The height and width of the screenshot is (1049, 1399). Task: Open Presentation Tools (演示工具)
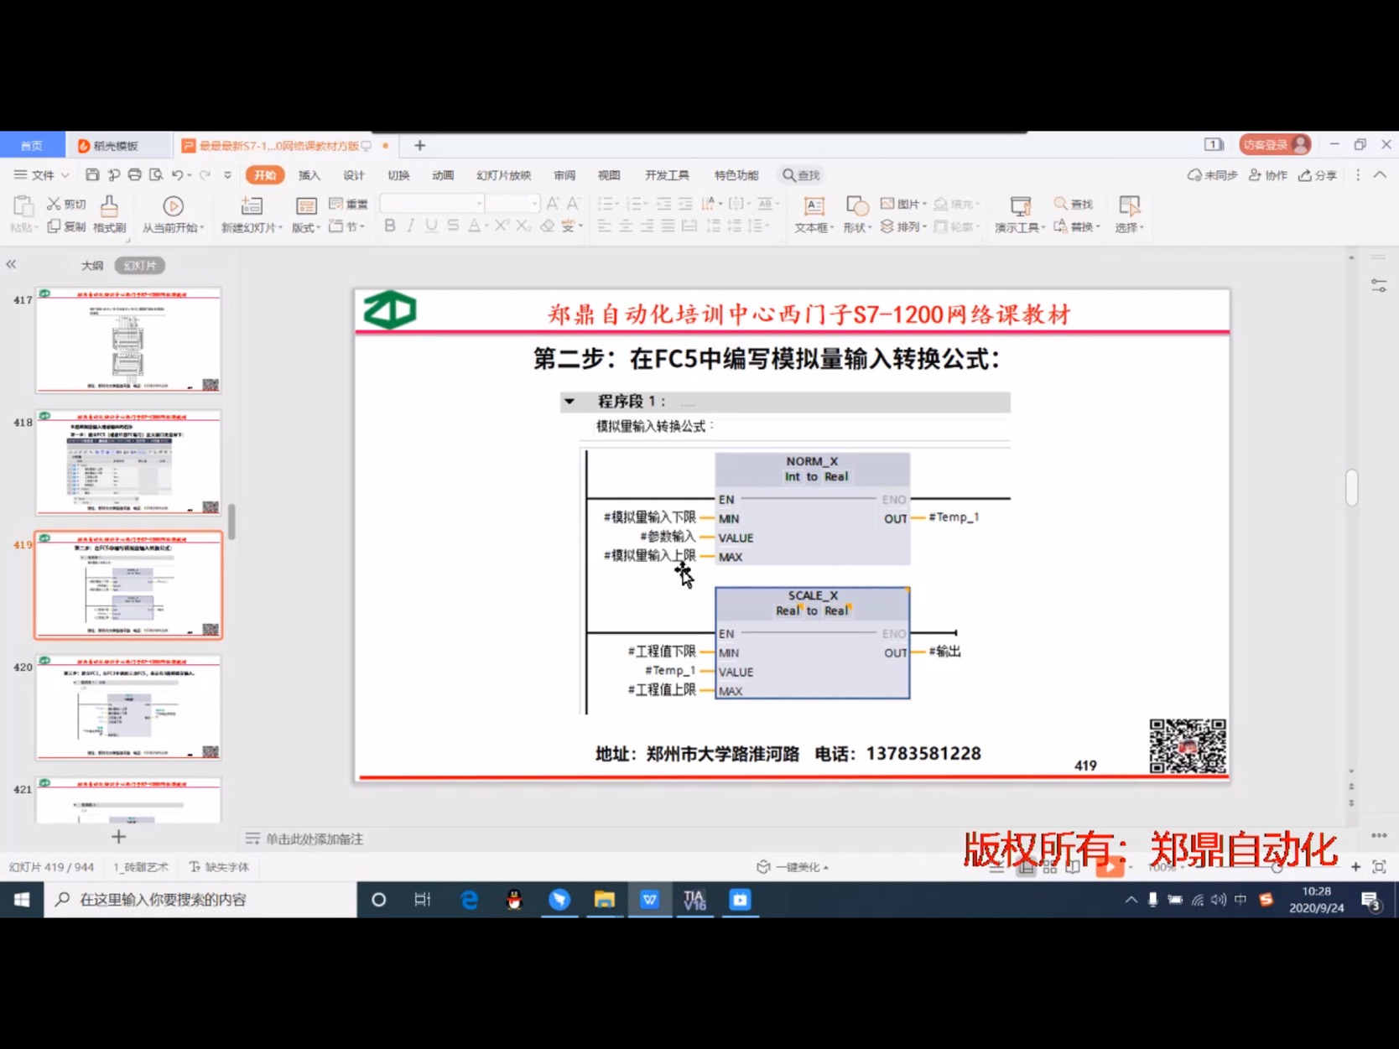point(1020,215)
